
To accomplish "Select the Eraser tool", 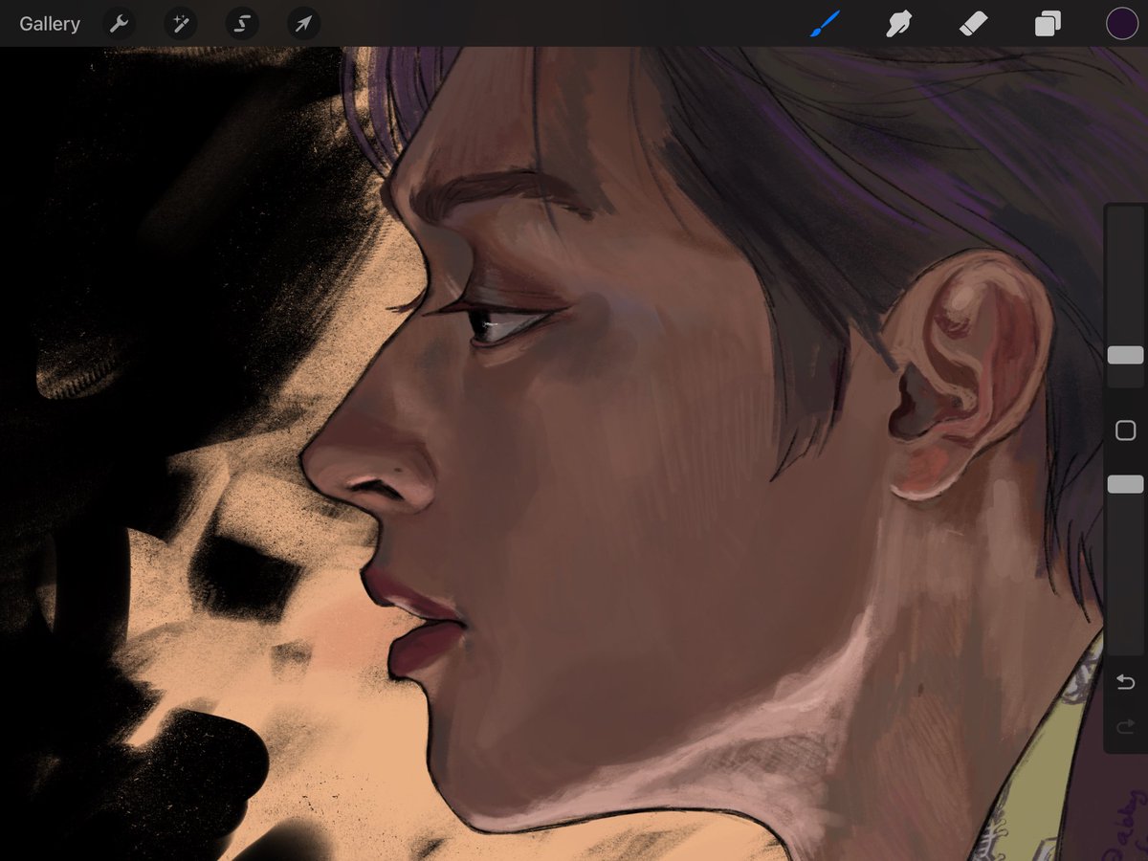I will pos(973,24).
